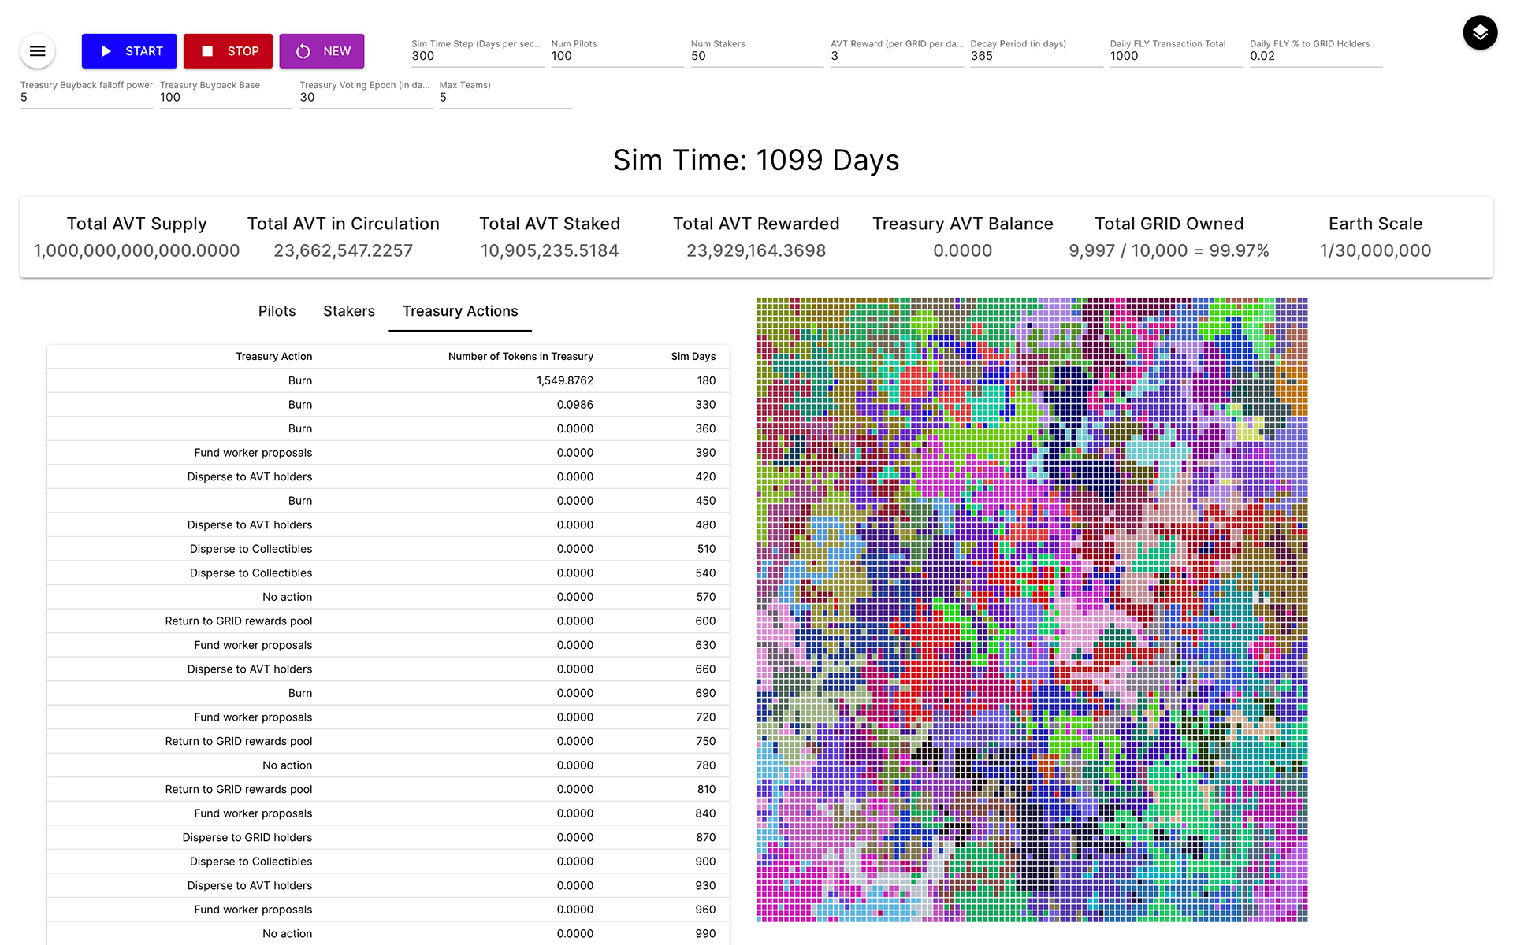Focus the Num Stakers field
This screenshot has width=1513, height=945.
[x=756, y=56]
